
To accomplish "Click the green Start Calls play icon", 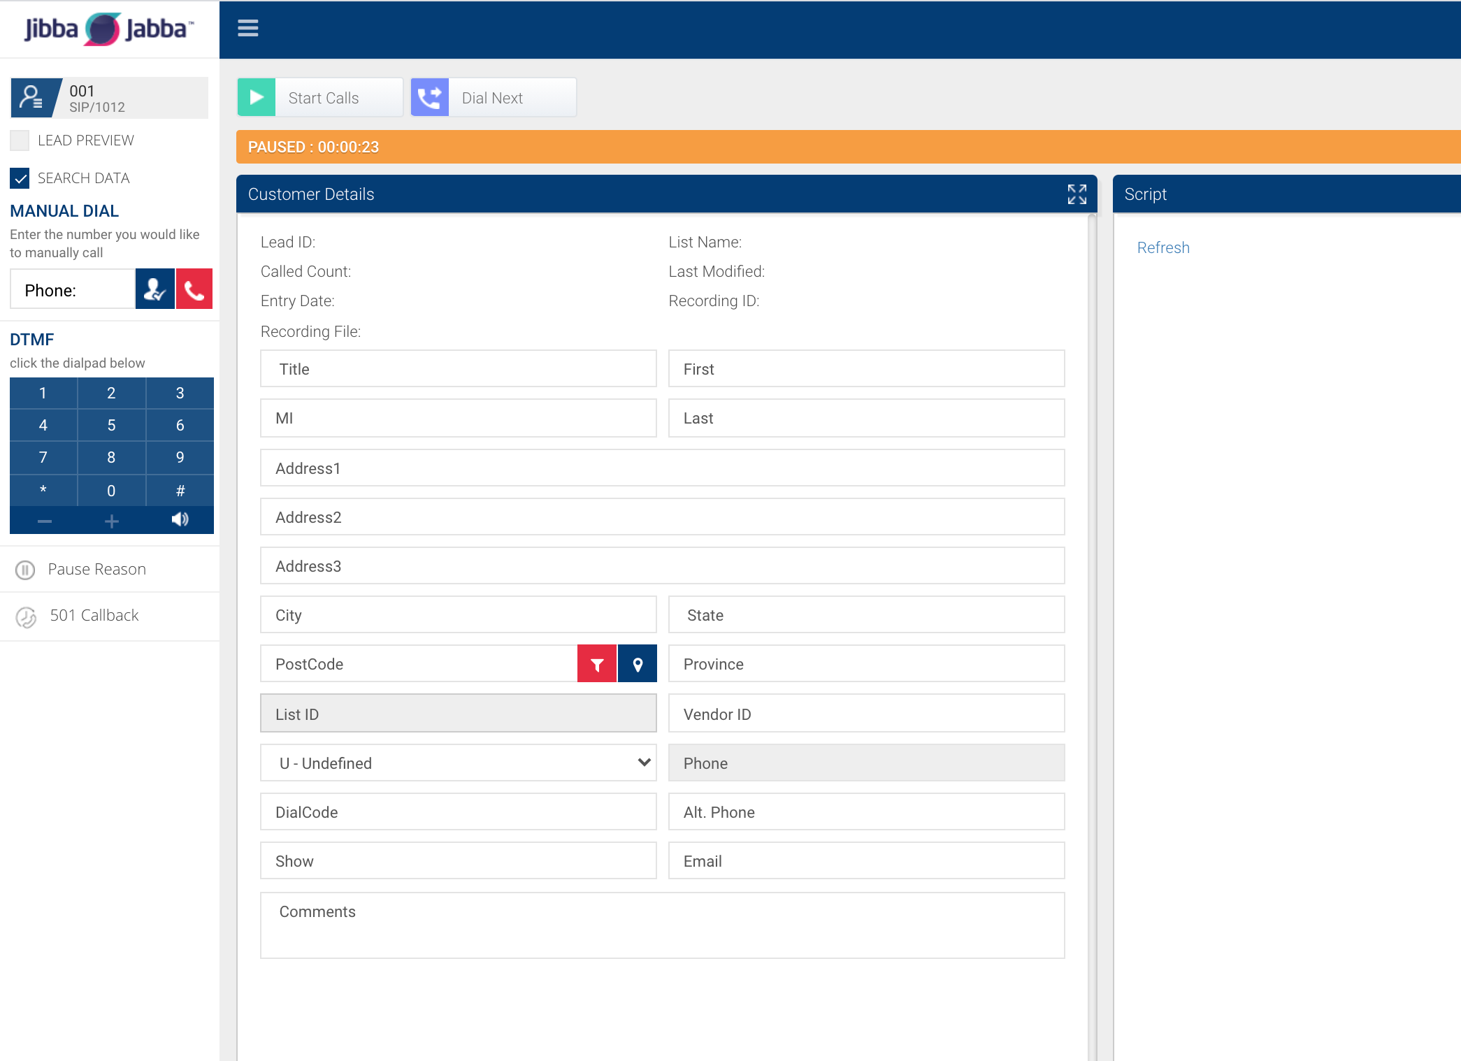I will coord(257,97).
